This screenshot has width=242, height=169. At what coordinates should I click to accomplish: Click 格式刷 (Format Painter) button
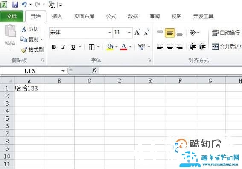[32, 50]
